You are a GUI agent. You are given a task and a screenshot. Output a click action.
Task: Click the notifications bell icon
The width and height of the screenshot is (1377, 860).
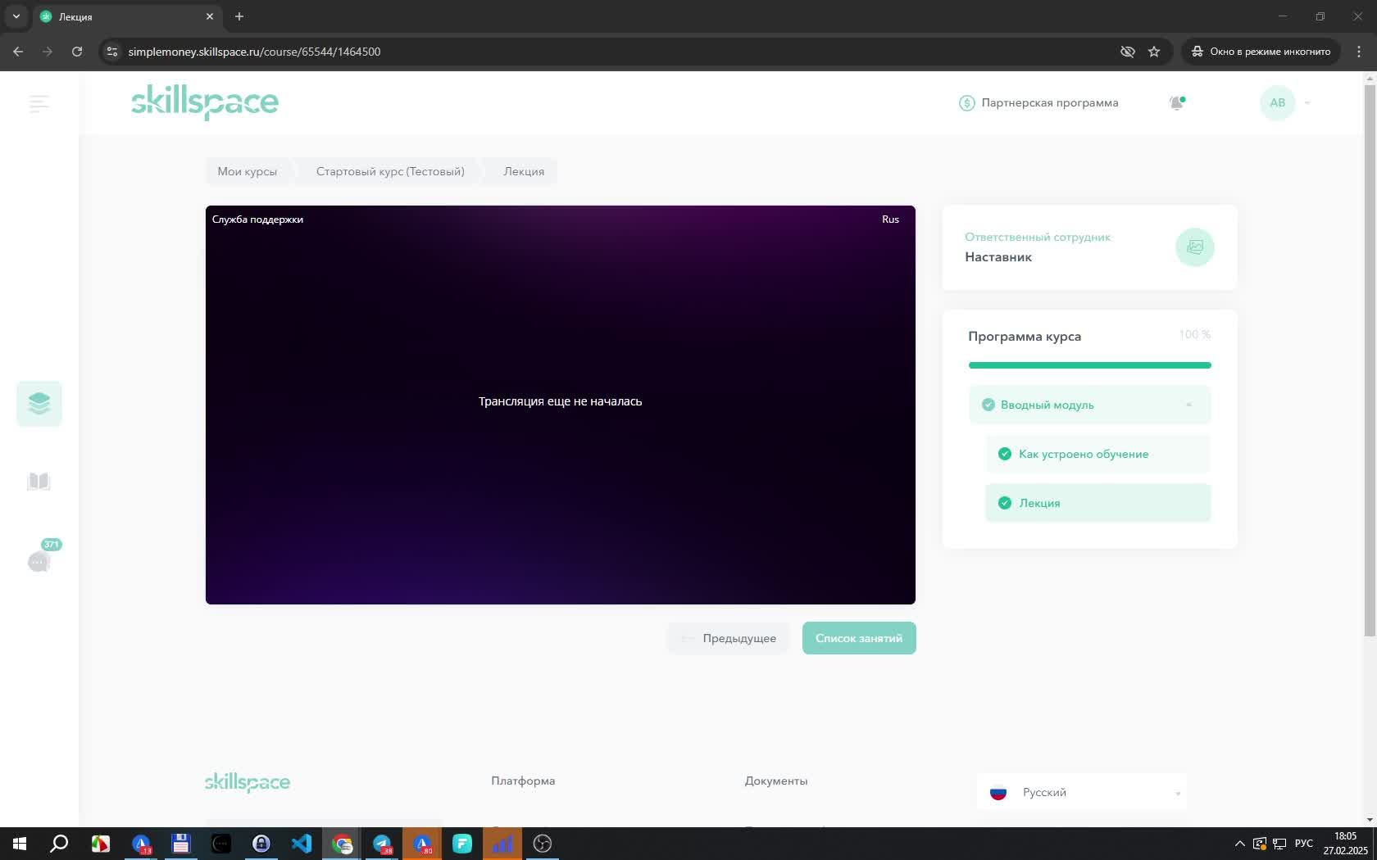[x=1176, y=102]
